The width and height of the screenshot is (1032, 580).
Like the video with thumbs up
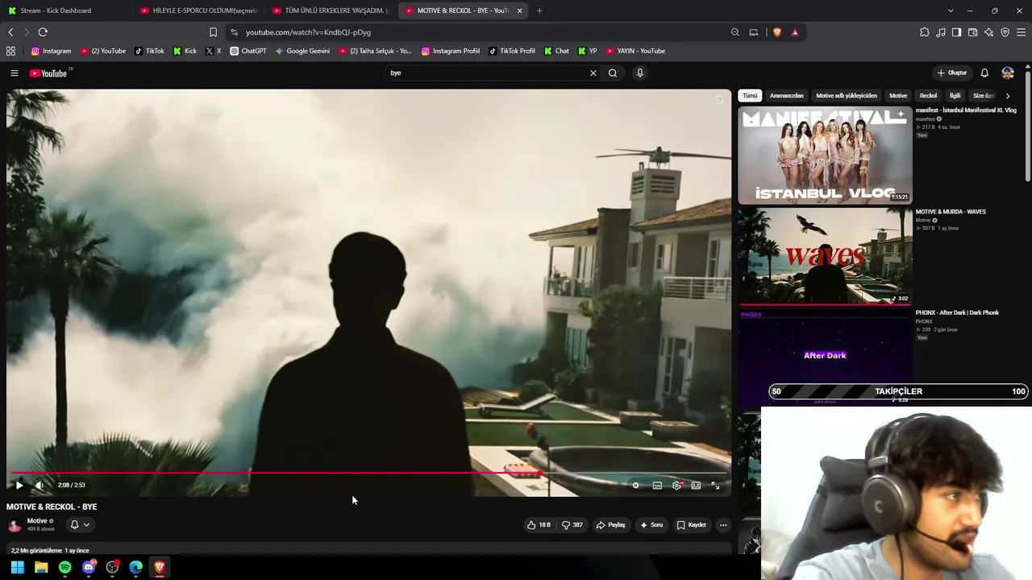[539, 525]
